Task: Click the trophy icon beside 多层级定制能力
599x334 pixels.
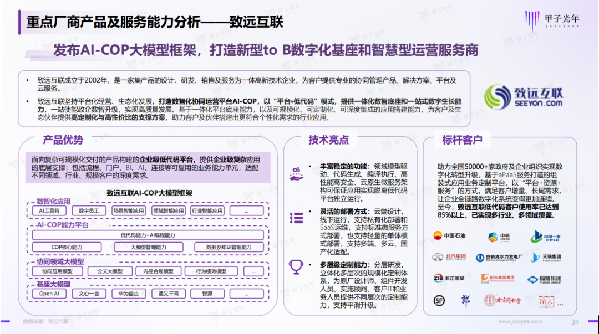Action: (296, 267)
